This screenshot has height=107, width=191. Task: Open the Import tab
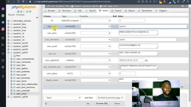point(130,11)
